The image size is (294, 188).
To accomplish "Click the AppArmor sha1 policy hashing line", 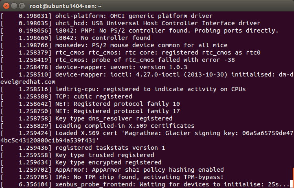I will pos(112,170).
